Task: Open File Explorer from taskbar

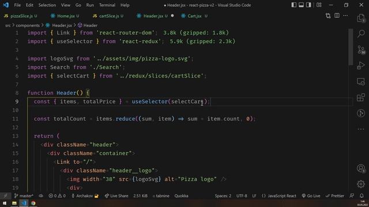Action: tap(14, 203)
